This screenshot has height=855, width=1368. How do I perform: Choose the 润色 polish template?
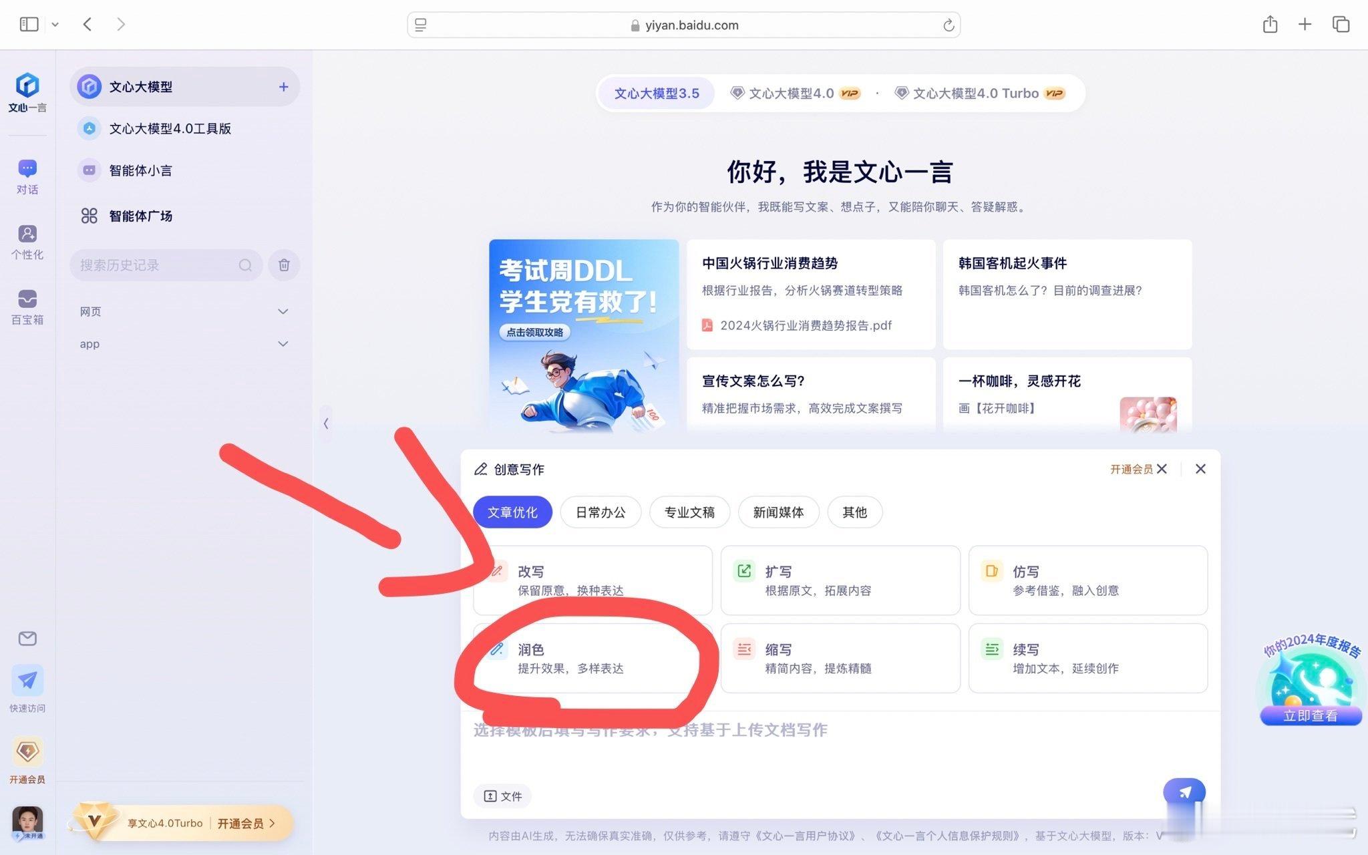click(x=592, y=658)
